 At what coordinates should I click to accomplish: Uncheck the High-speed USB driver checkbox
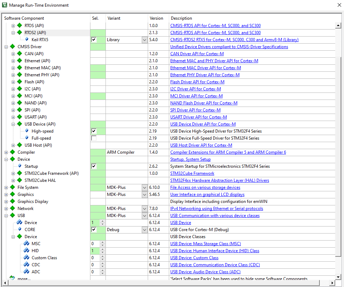(94, 131)
